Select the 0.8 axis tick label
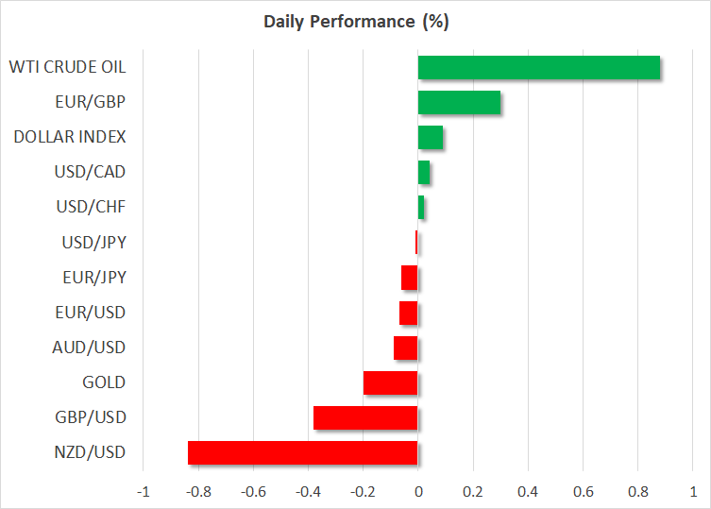Viewport: 711px width, 509px height. click(637, 492)
